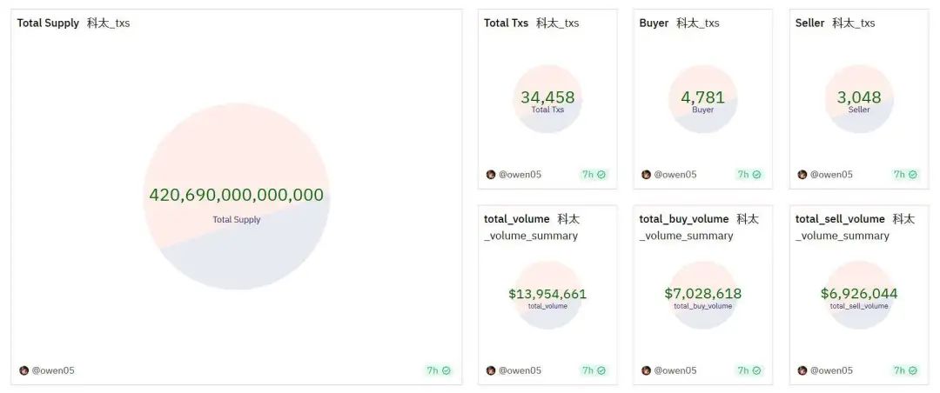Click 7h refresh checkmark in Buyer card
Image resolution: width=940 pixels, height=393 pixels.
pos(756,175)
